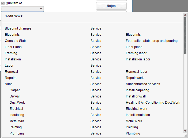188x138 pixels.
Task: Select the Blueprints item name
Action: (12, 34)
